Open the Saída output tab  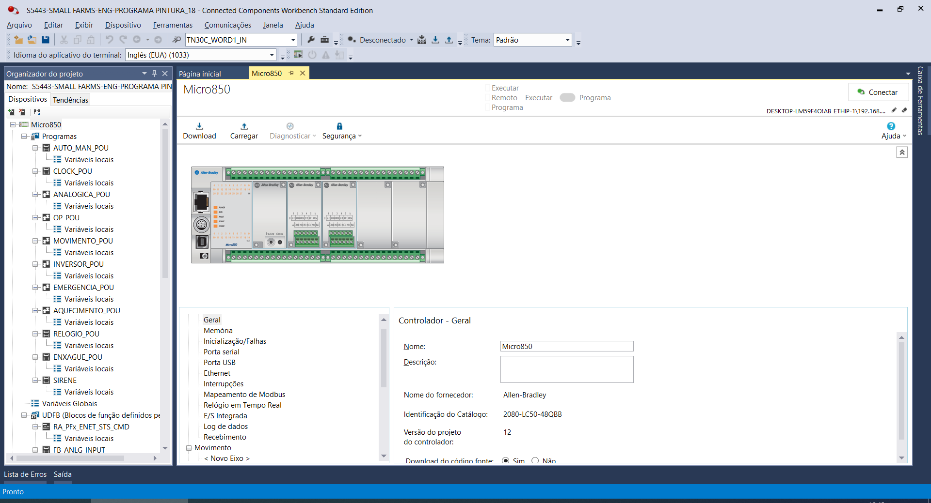pyautogui.click(x=63, y=474)
